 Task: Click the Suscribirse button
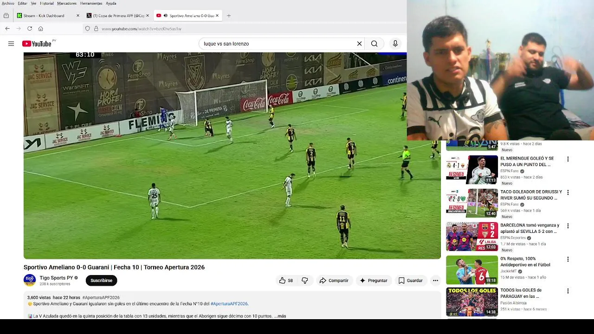point(101,281)
